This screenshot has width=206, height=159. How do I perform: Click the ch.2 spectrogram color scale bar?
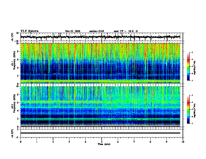(x=188, y=109)
